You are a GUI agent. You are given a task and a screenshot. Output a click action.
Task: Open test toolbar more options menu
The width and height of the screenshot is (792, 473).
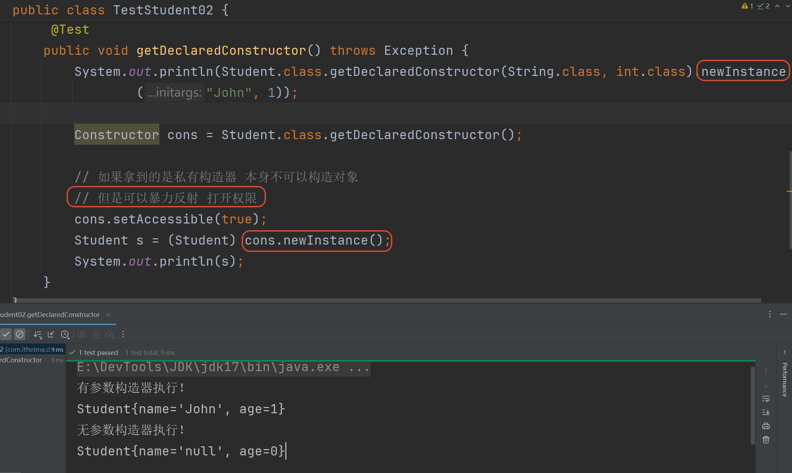pyautogui.click(x=123, y=334)
